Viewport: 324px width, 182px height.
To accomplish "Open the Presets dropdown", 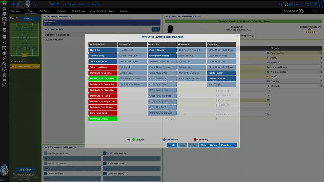I will (228, 145).
